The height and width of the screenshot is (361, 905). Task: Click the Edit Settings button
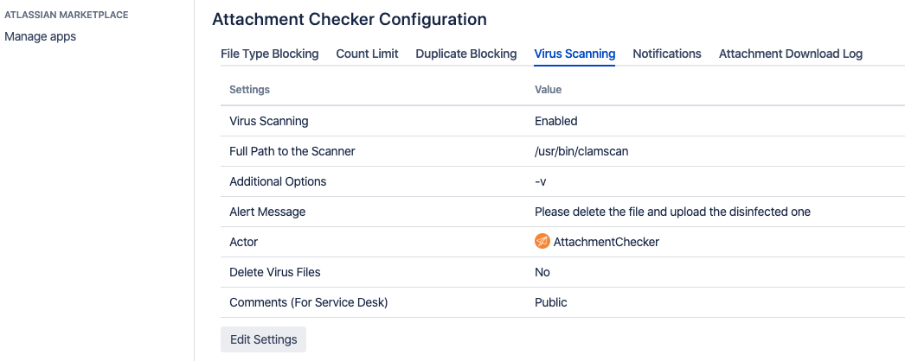[263, 339]
